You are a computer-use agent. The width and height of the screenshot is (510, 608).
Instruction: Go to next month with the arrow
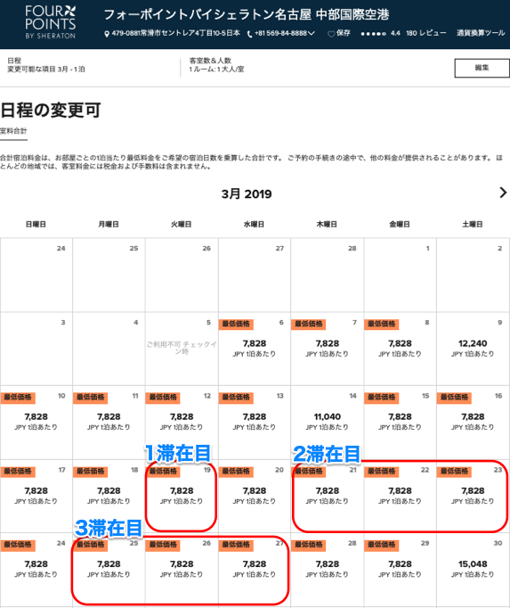[503, 193]
